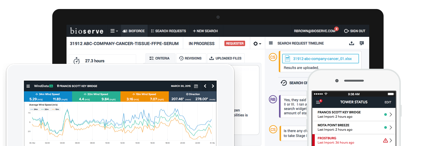Toggle the 10m series in chart legend

tap(55, 109)
